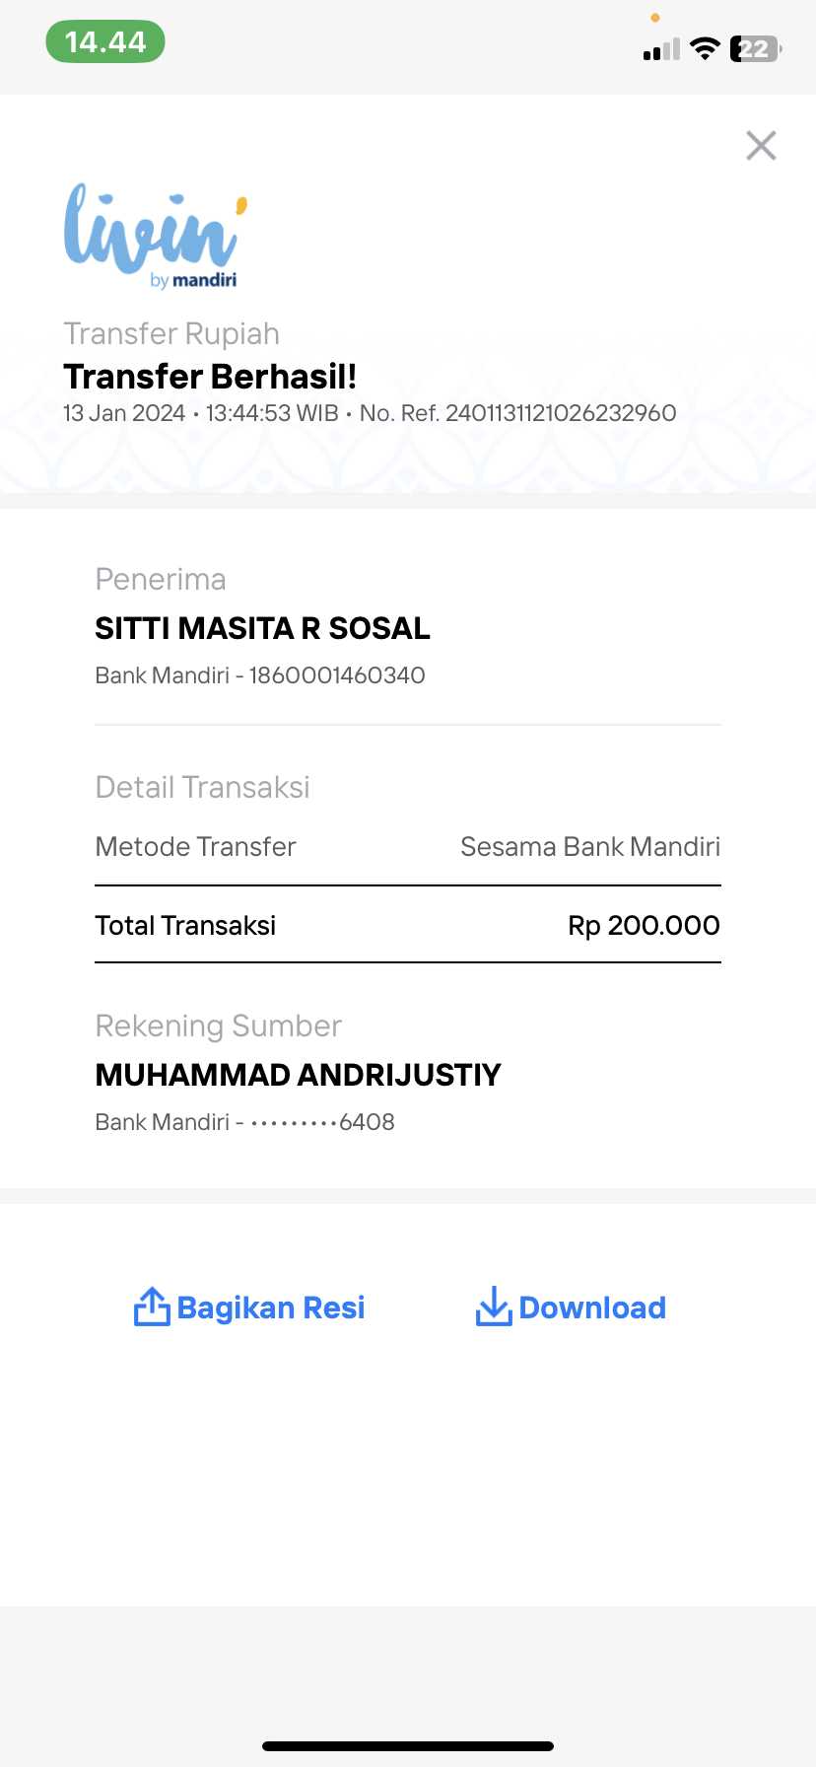The image size is (816, 1767).
Task: Tap the Download label to save receipt
Action: click(x=592, y=1308)
